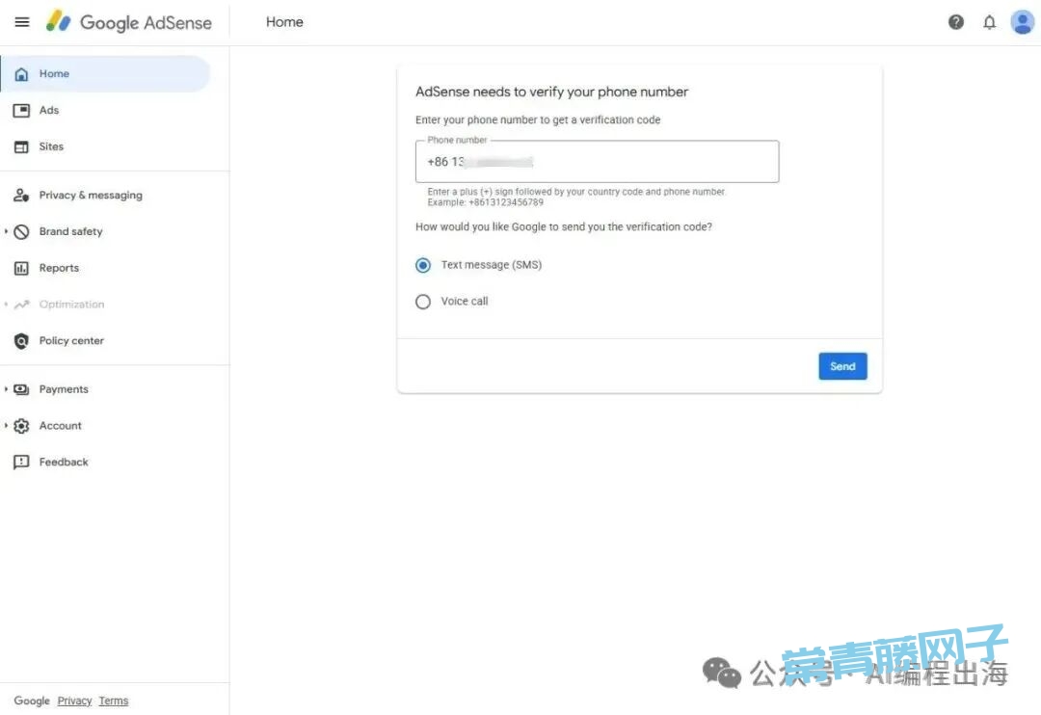Open the Terms link in footer
The width and height of the screenshot is (1041, 715).
click(114, 701)
